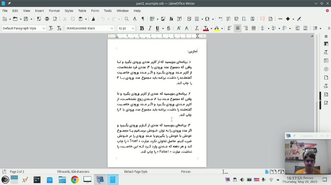Click the Subscript icon
The image size is (331, 185).
click(x=187, y=28)
